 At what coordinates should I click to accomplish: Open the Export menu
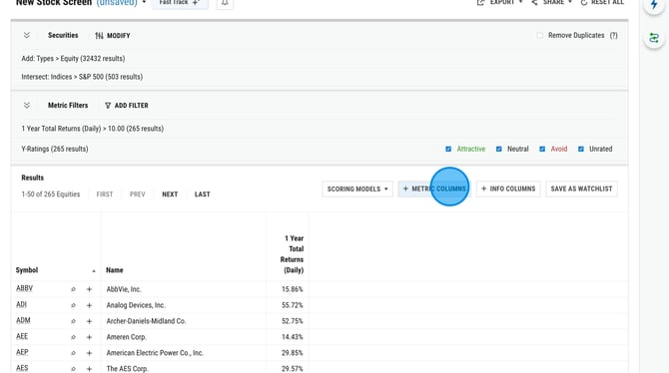tap(499, 3)
